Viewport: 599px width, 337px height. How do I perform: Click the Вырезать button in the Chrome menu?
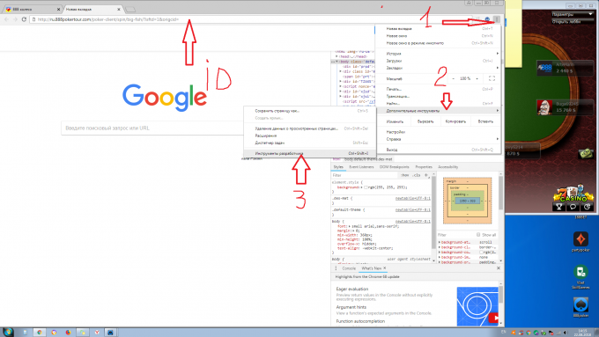[425, 121]
